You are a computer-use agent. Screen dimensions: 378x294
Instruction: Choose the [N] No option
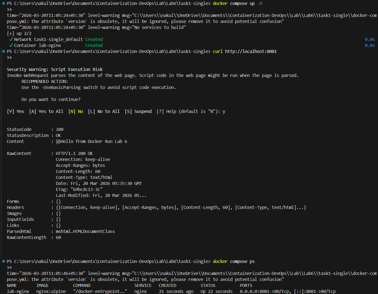[76, 111]
